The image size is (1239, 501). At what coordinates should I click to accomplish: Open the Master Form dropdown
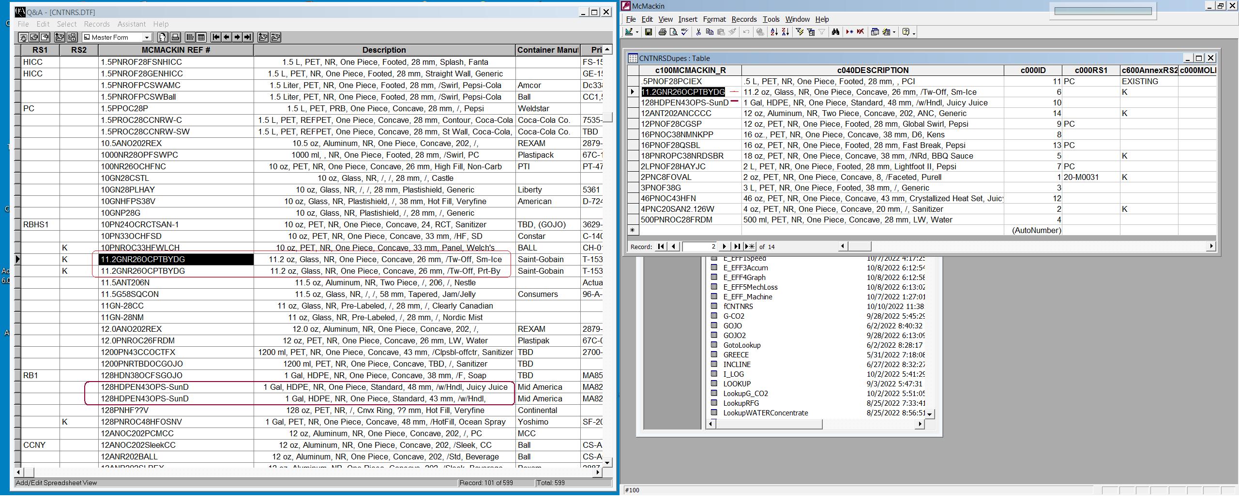[x=147, y=37]
